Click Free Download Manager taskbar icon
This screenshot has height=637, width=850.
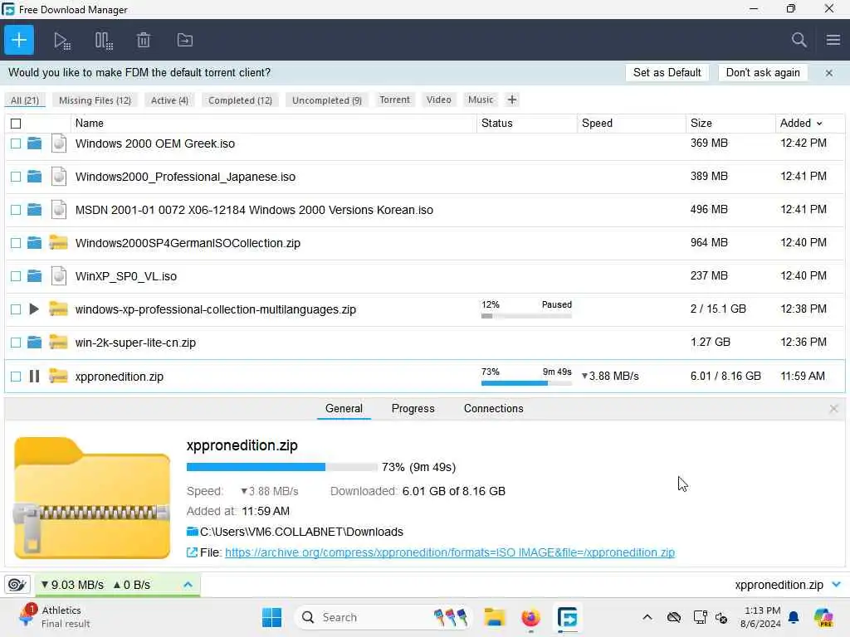pos(567,617)
